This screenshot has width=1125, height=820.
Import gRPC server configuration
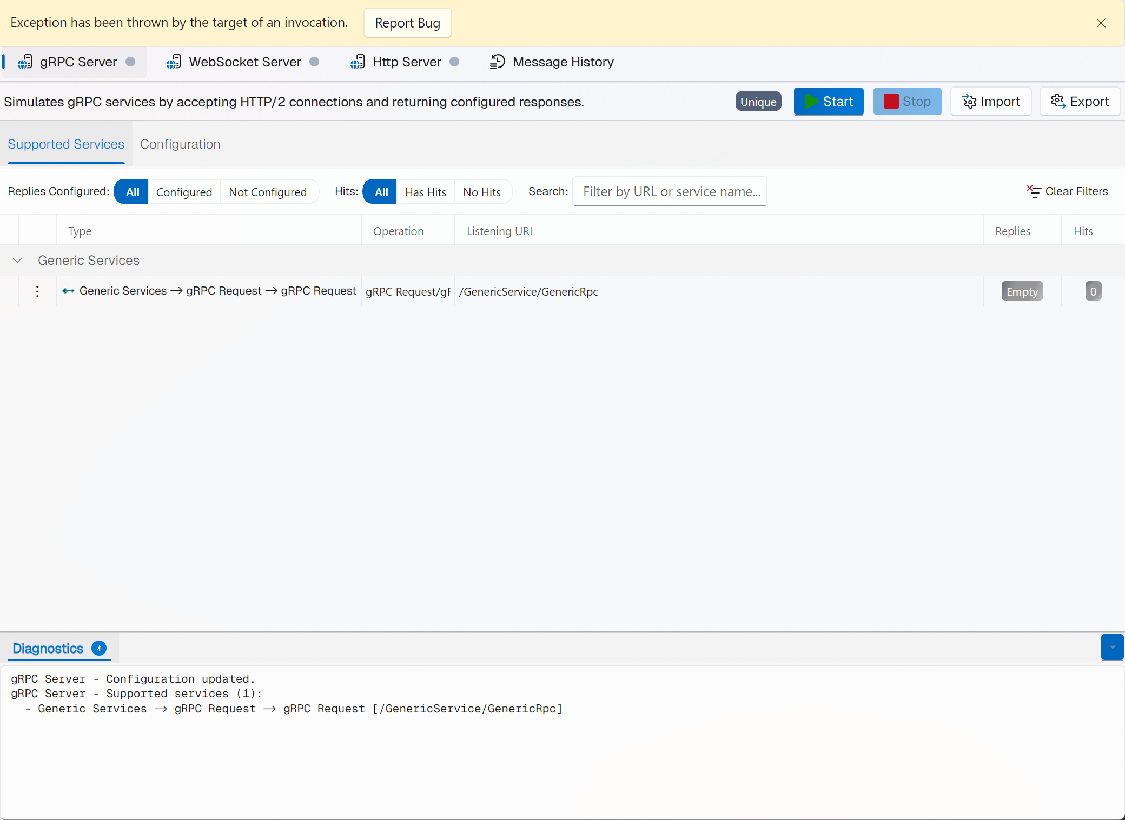point(991,102)
